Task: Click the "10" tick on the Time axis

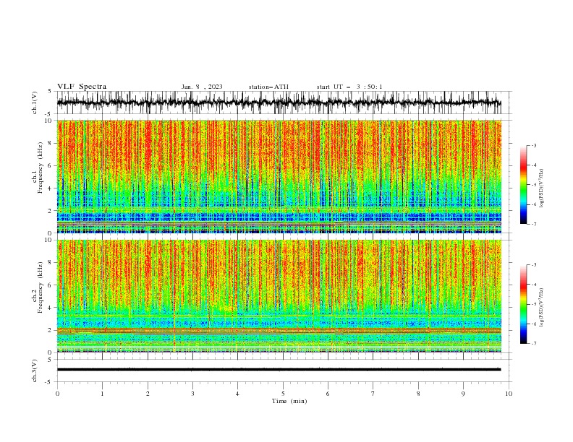Action: [x=509, y=394]
